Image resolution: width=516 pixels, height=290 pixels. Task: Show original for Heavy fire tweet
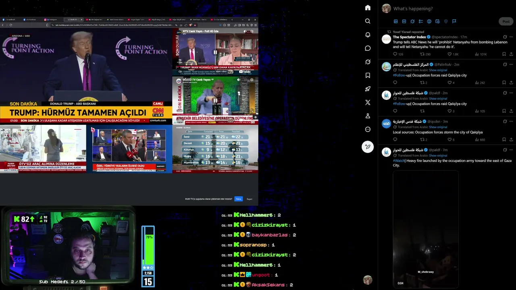point(438,155)
